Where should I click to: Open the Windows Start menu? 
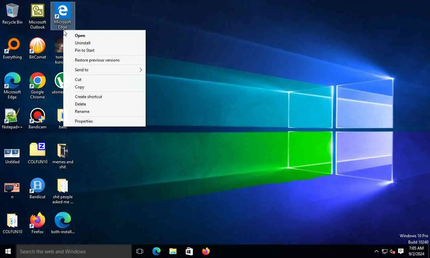8,251
